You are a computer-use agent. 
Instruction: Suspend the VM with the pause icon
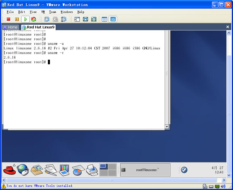pos(17,19)
